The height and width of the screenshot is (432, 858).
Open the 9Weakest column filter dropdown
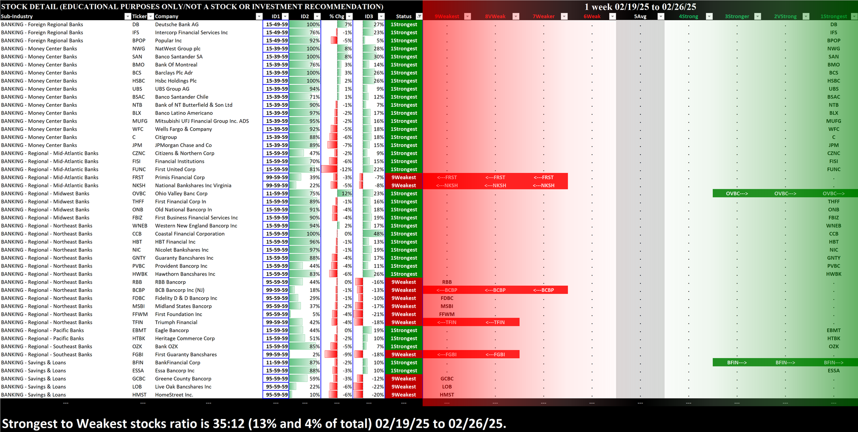pyautogui.click(x=468, y=16)
